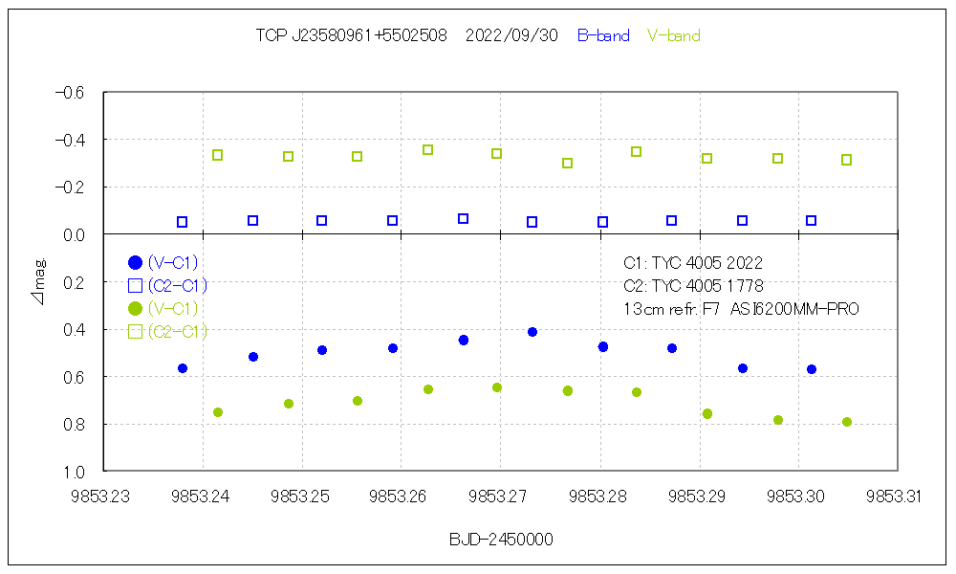Select the rightmost blue hollow square point
The height and width of the screenshot is (574, 956).
click(x=812, y=221)
